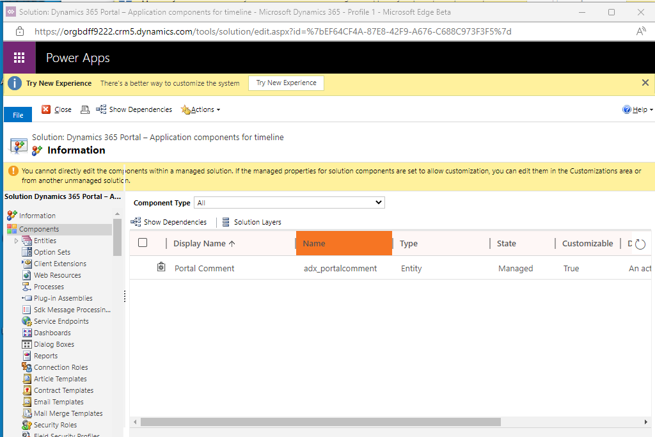
Task: Sort by Type column header
Action: (x=408, y=243)
